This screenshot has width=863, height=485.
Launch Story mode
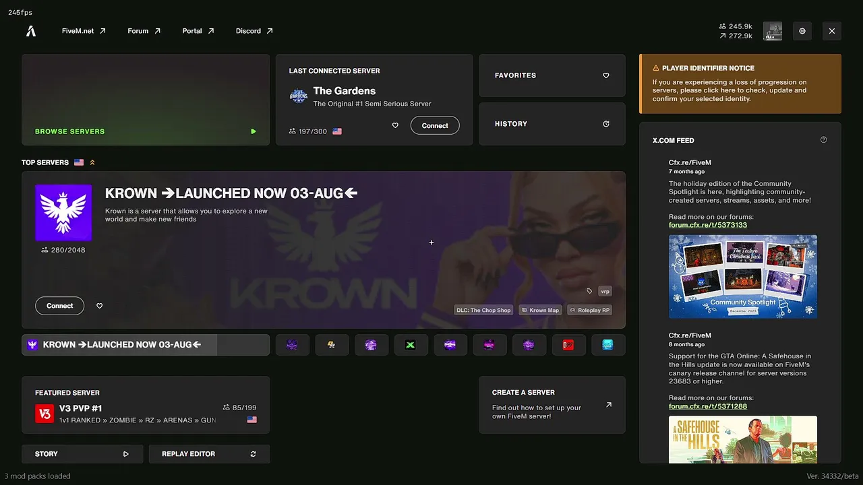[x=82, y=454]
